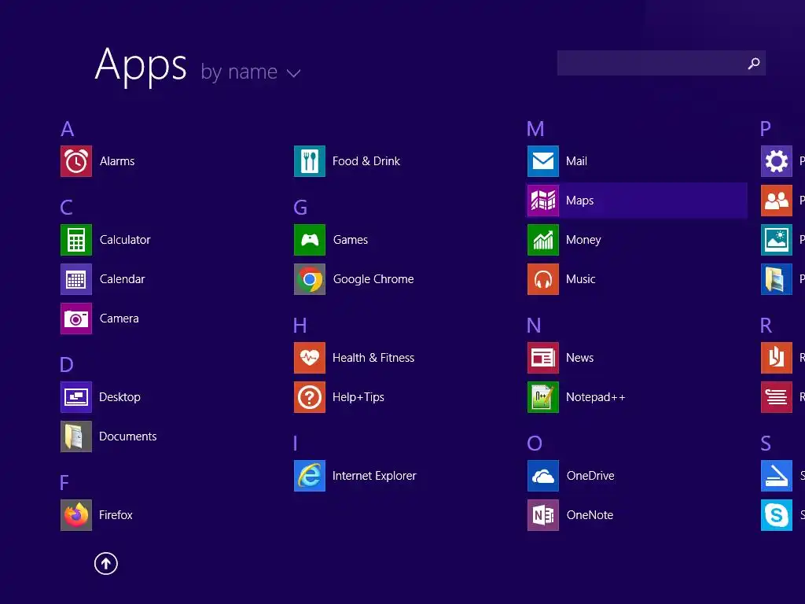
Task: Click the "by name" sort label
Action: tap(239, 72)
